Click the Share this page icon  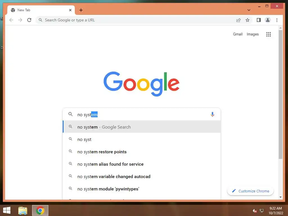coord(238,20)
